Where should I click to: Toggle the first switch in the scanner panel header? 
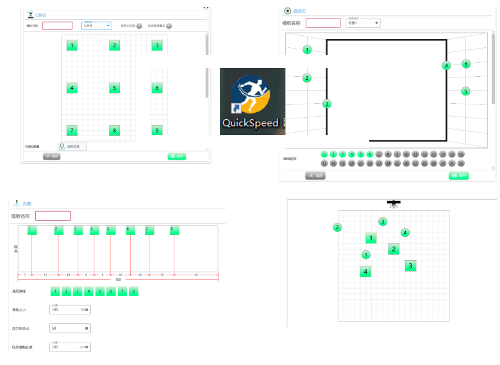140,26
